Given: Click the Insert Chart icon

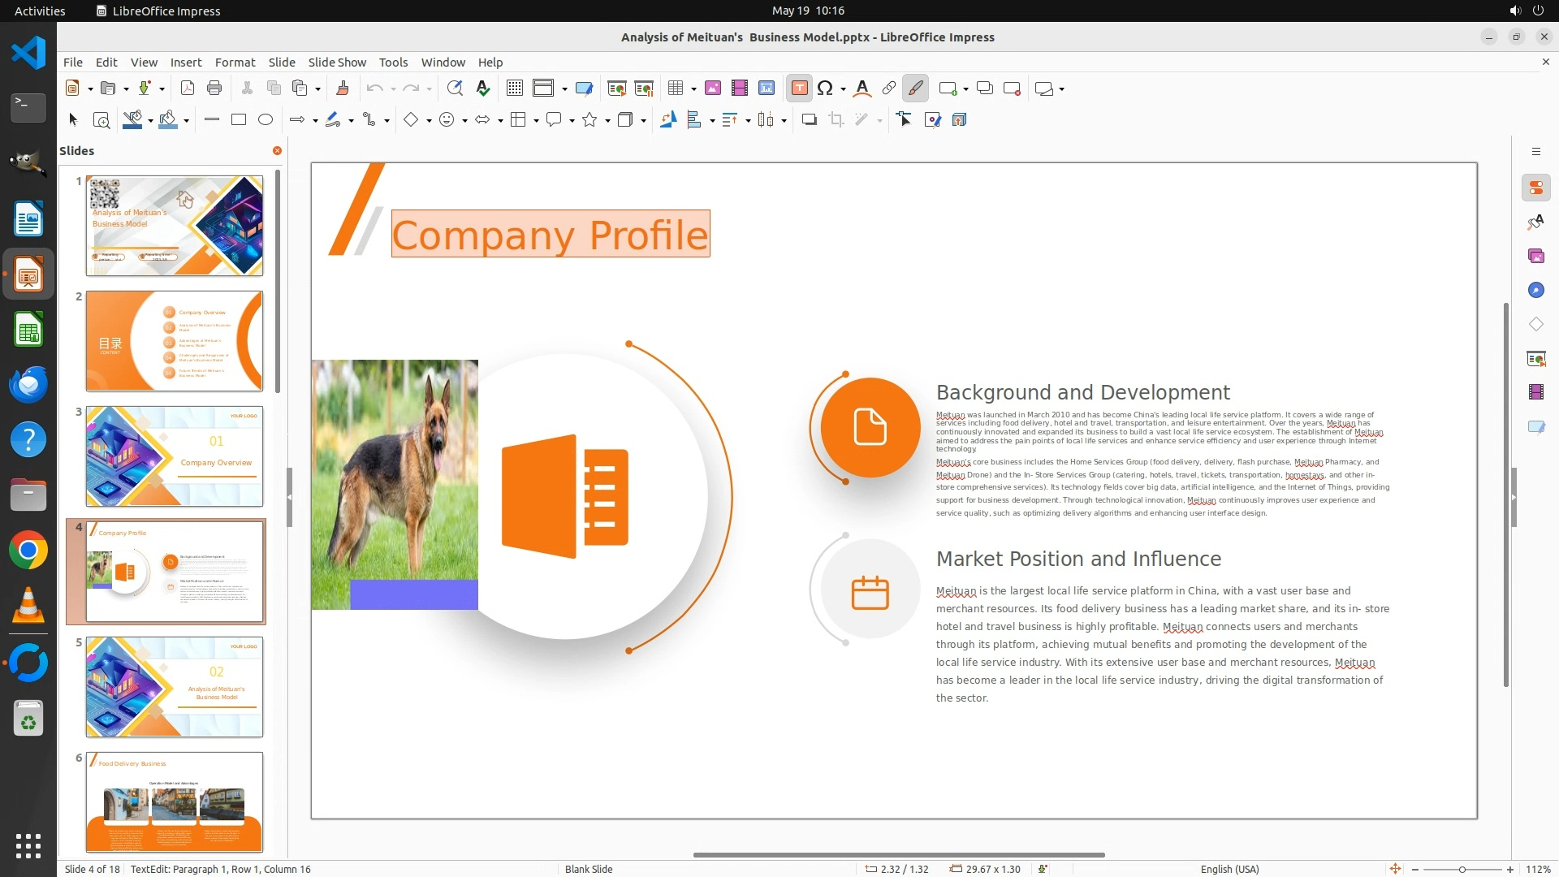Looking at the screenshot, I should (766, 89).
